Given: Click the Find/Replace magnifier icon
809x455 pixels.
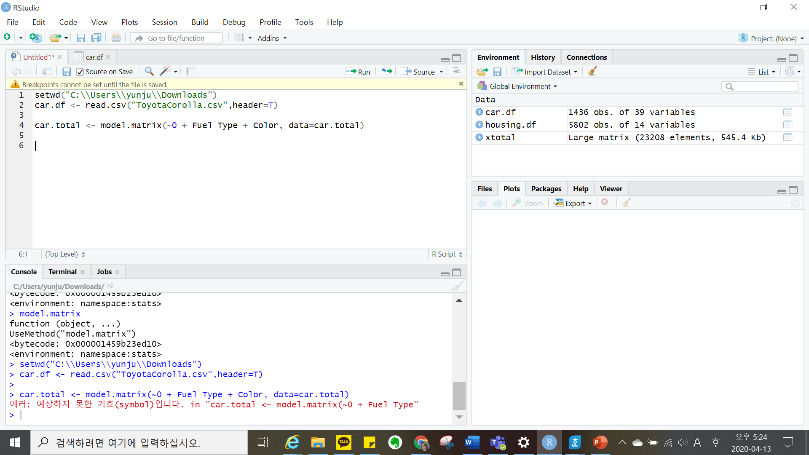Looking at the screenshot, I should pos(149,71).
